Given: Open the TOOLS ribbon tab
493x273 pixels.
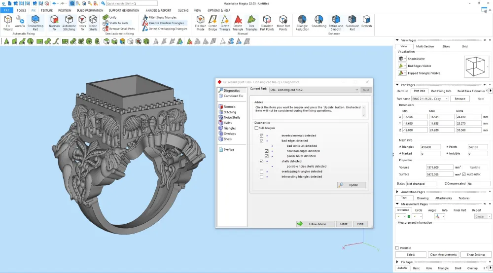Looking at the screenshot, I should click(x=21, y=10).
